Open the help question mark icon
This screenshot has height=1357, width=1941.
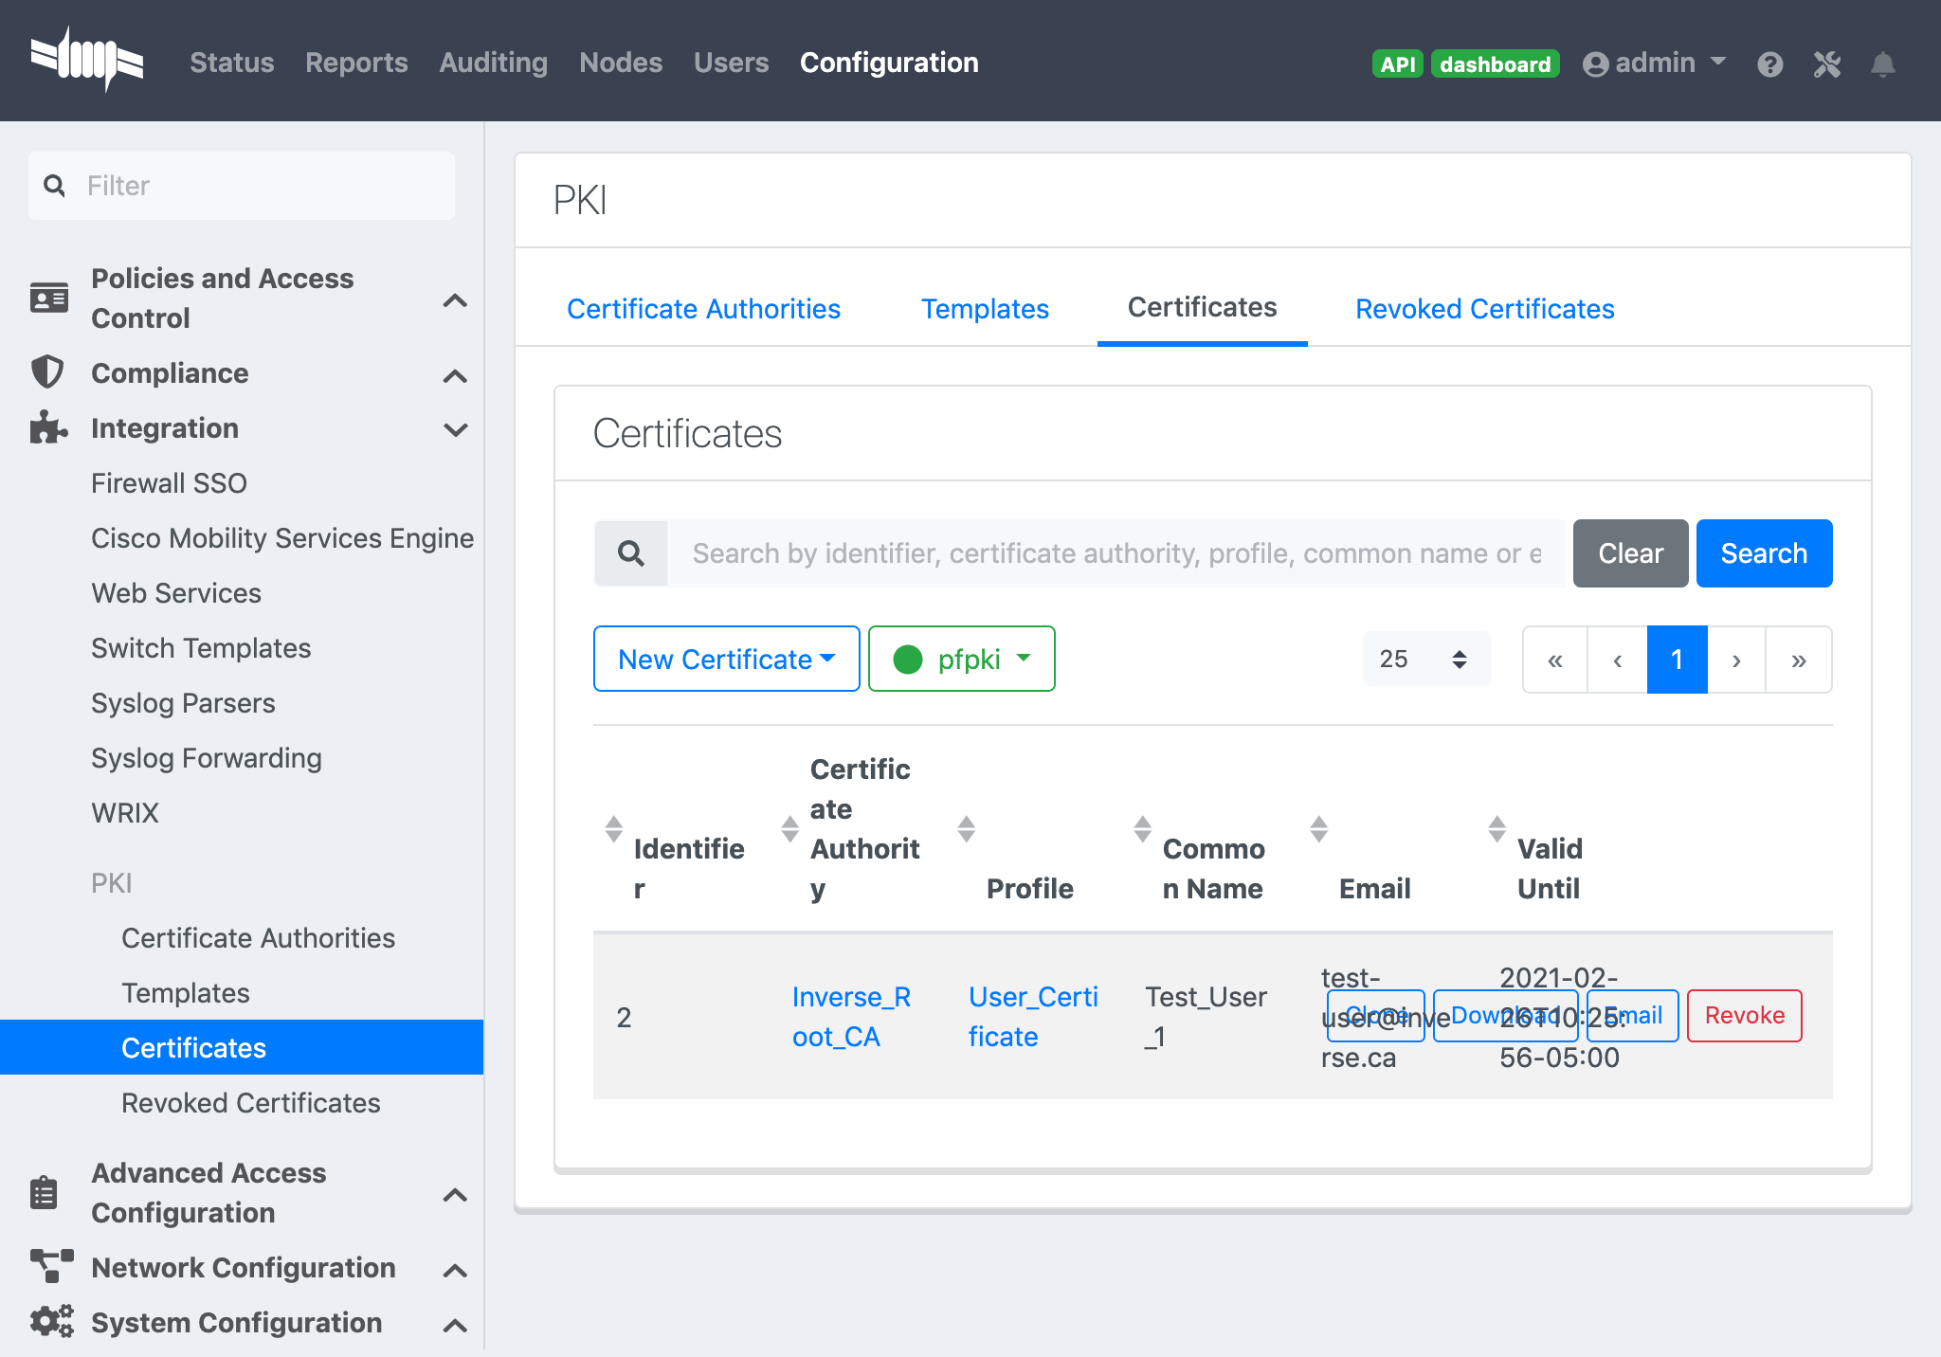1771,63
